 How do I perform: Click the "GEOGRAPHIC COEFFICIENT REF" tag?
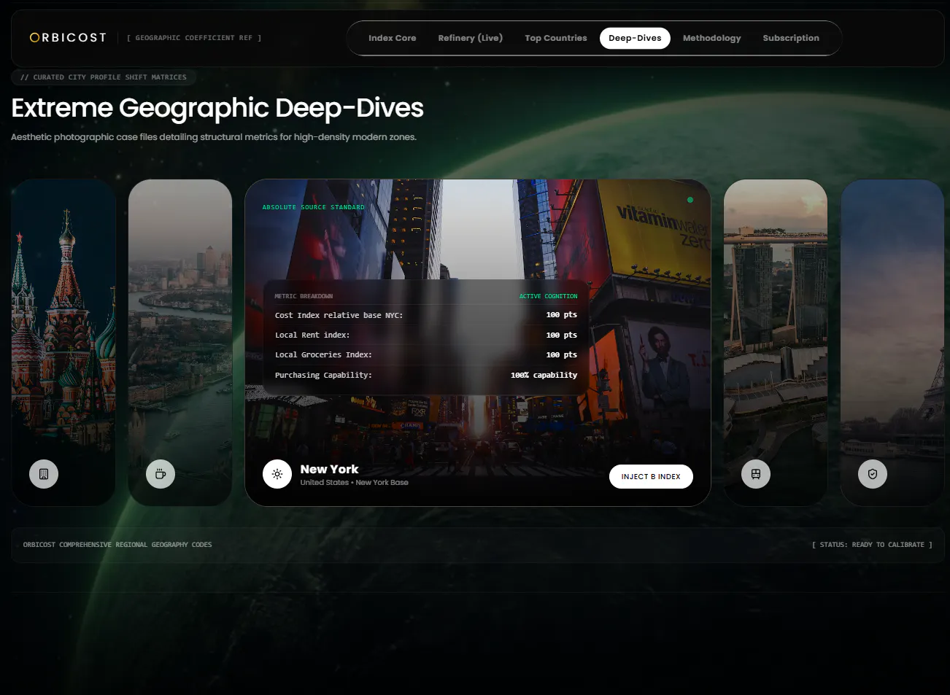click(194, 38)
